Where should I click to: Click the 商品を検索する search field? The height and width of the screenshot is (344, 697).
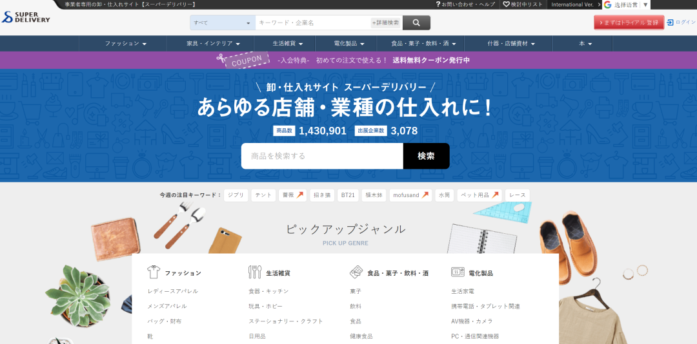point(322,156)
